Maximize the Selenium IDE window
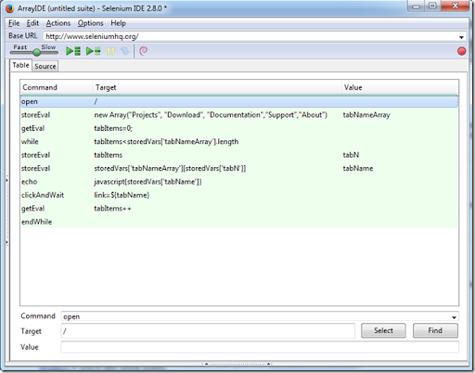 point(432,6)
